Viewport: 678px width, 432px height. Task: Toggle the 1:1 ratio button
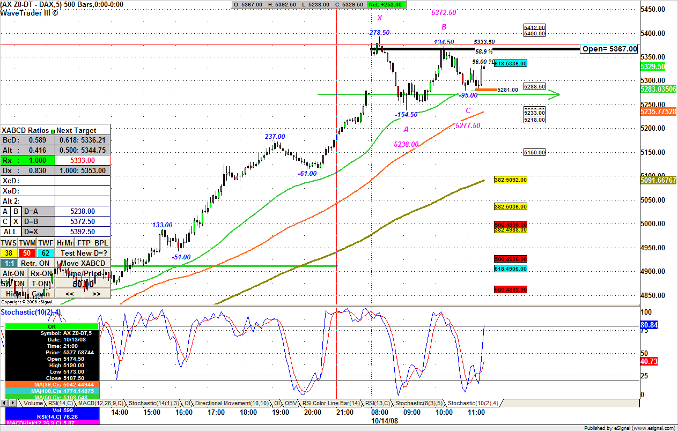9,263
